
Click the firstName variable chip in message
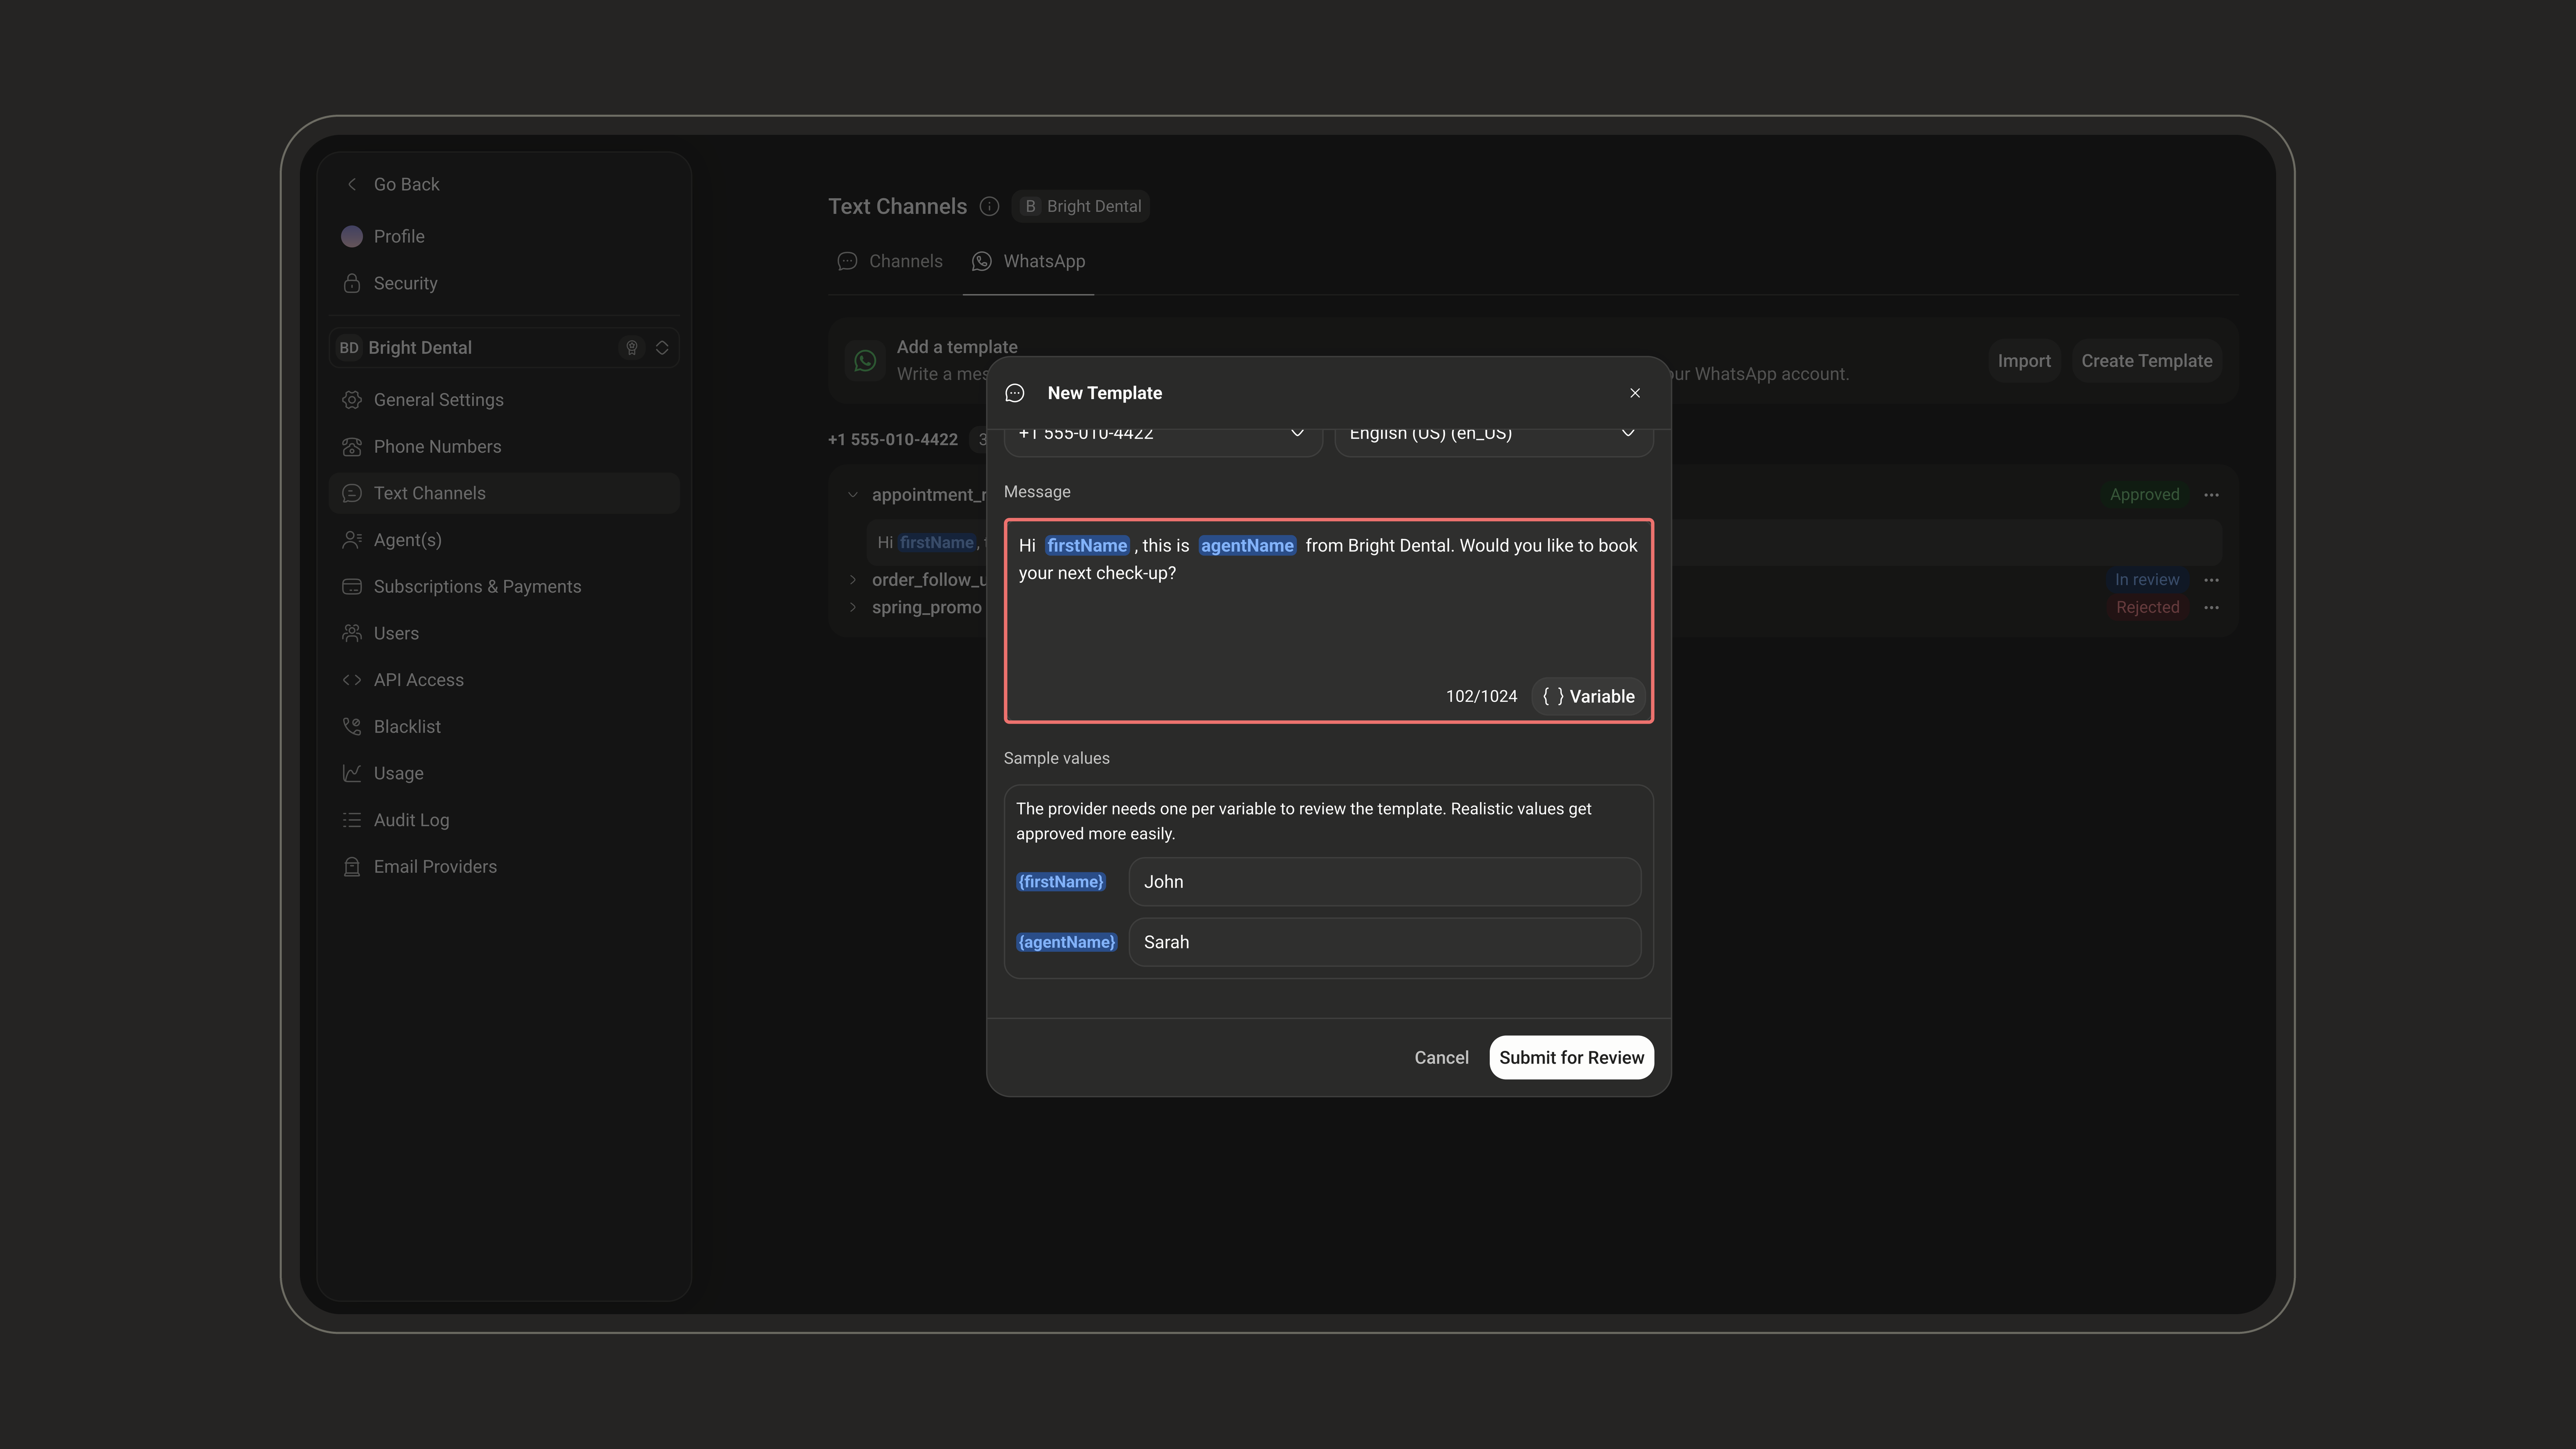[x=1086, y=546]
